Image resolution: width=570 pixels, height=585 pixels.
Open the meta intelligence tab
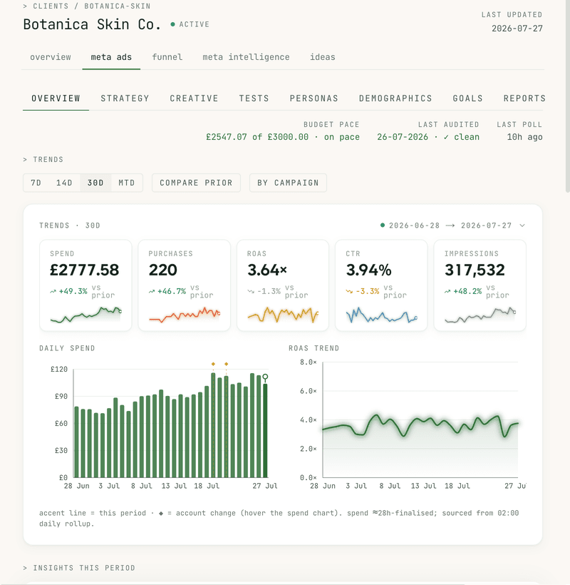point(246,57)
